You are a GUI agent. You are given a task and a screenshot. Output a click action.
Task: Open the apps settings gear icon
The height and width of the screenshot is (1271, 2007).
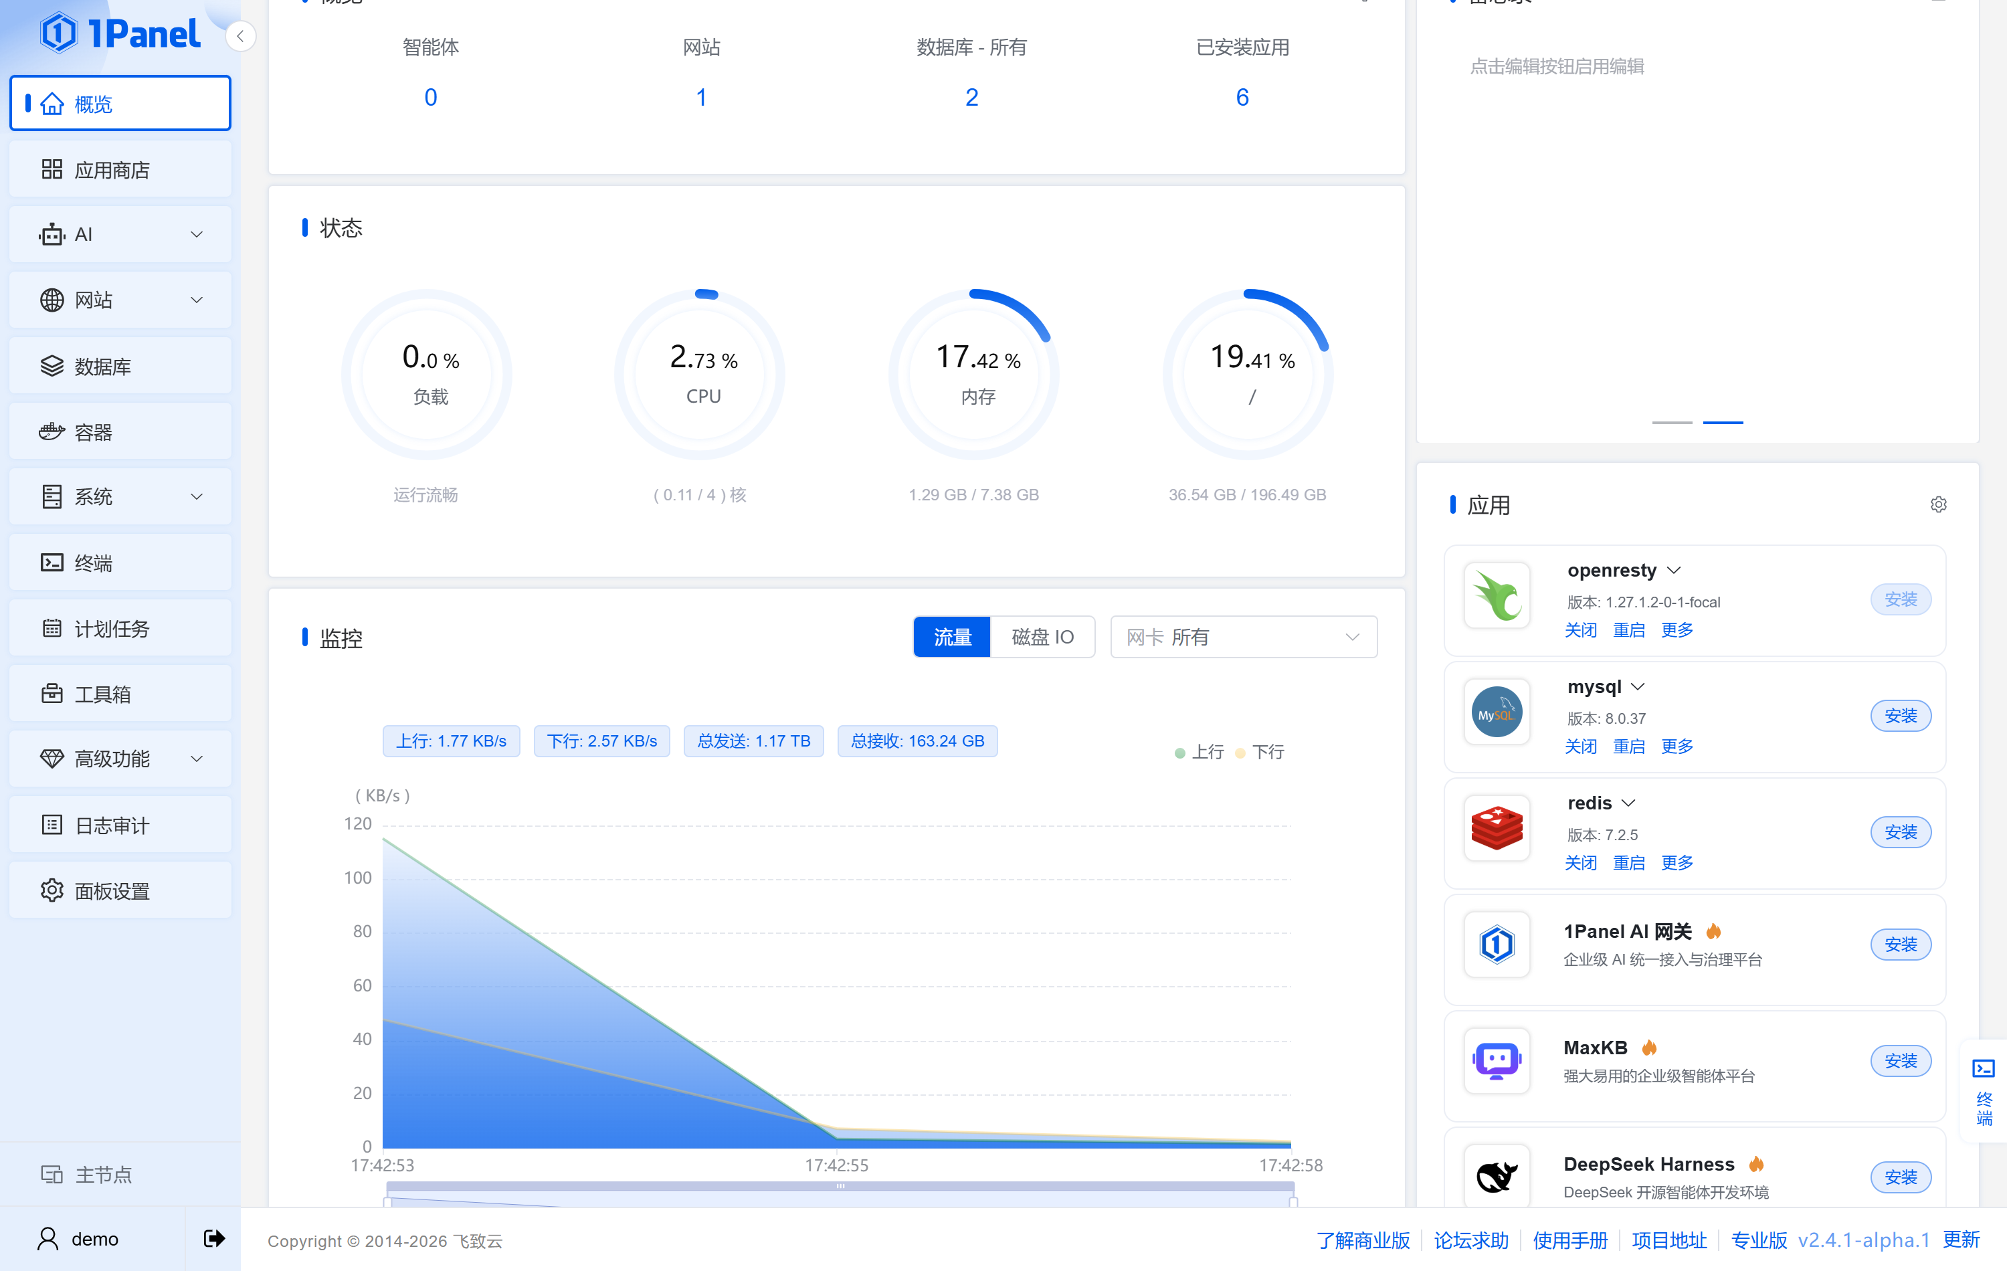coord(1939,504)
